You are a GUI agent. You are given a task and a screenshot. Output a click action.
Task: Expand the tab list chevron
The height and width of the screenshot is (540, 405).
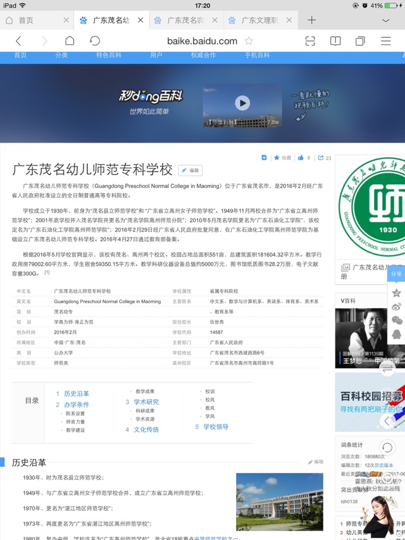[386, 20]
